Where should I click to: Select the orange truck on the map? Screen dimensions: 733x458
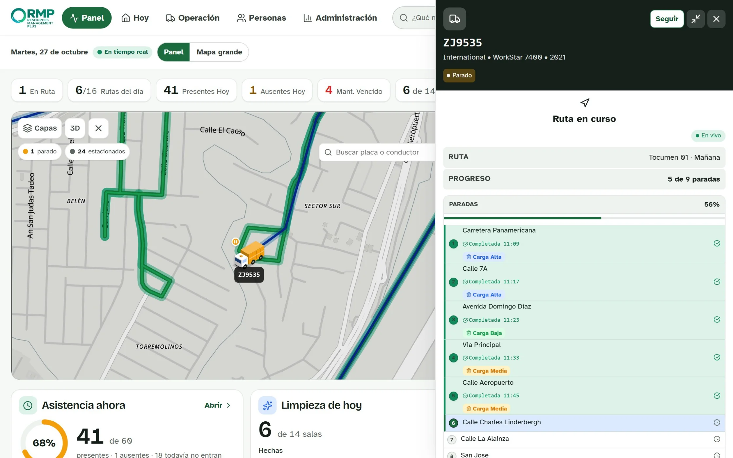250,255
